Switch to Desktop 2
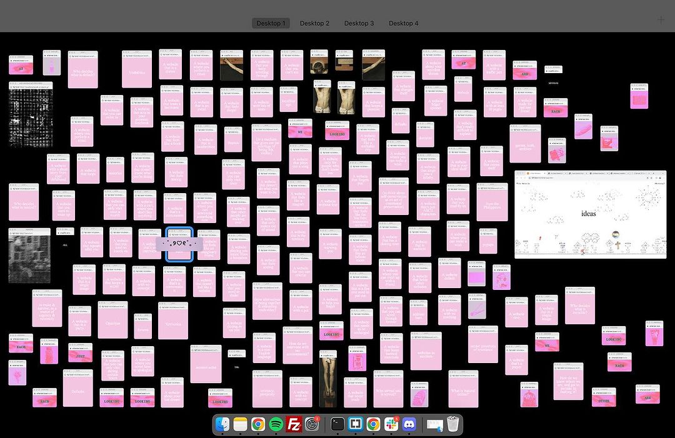 (x=314, y=23)
